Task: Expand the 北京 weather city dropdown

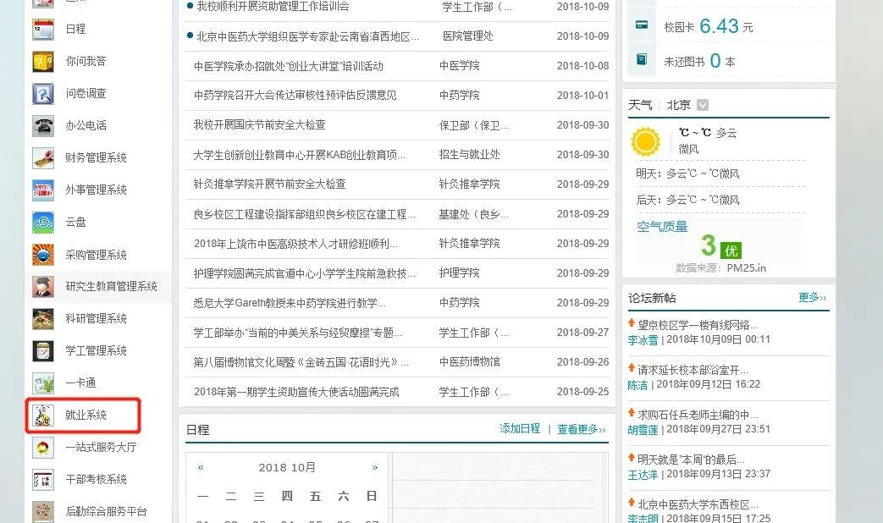Action: click(x=702, y=105)
